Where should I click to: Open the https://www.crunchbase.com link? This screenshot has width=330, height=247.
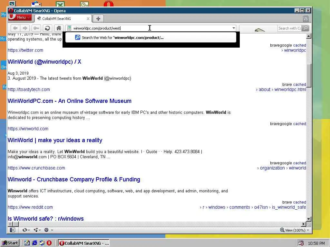click(36, 168)
